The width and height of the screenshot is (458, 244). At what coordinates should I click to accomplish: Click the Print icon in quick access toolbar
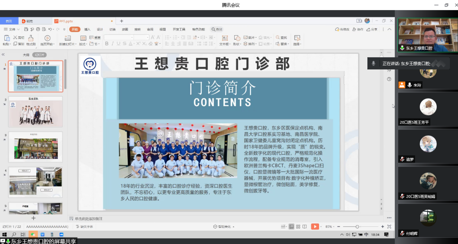(38, 30)
